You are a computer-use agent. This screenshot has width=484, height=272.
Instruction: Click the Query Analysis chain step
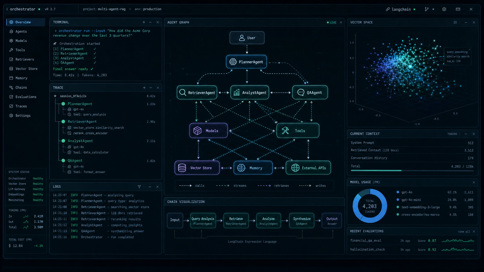coord(203,220)
